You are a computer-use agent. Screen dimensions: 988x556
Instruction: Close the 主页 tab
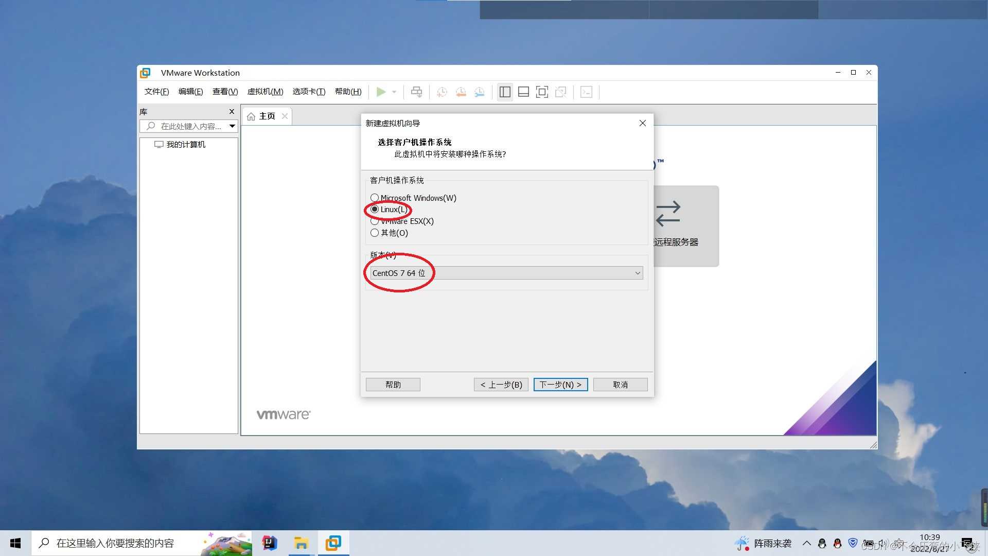point(285,116)
